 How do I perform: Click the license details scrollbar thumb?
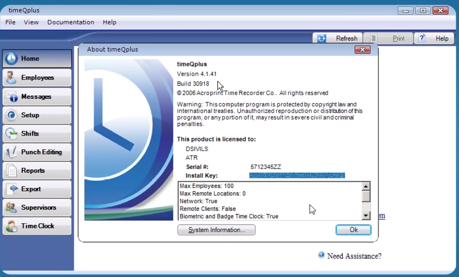coord(366,196)
